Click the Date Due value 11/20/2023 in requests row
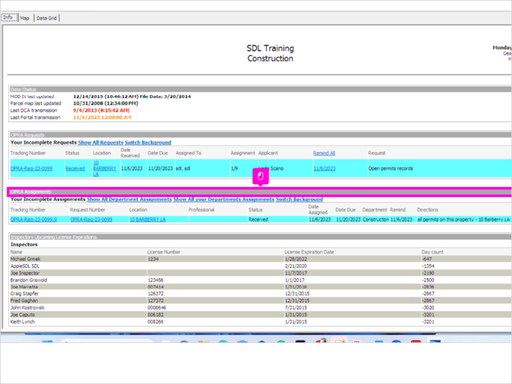 pyautogui.click(x=160, y=168)
